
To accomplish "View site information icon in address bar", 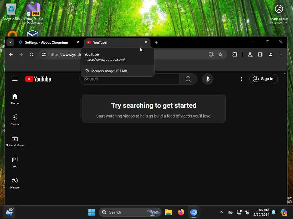I will (x=44, y=54).
